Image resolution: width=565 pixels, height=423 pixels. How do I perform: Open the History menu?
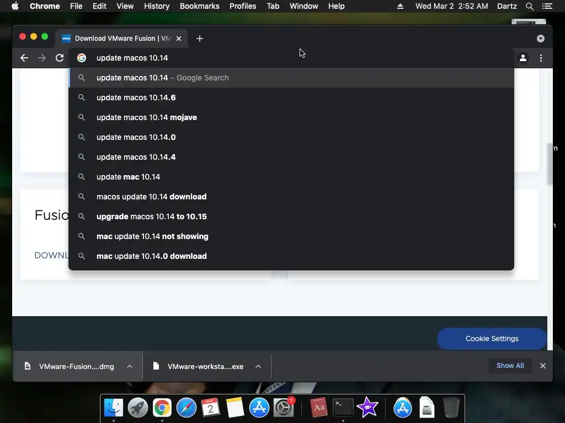coord(157,6)
